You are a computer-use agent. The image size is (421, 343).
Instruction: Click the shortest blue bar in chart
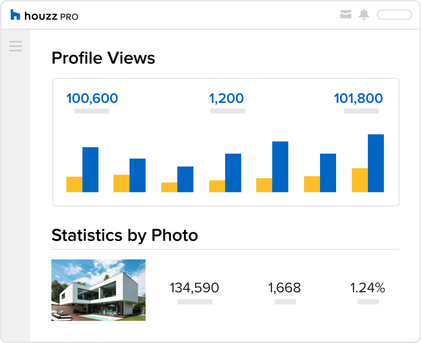(185, 179)
